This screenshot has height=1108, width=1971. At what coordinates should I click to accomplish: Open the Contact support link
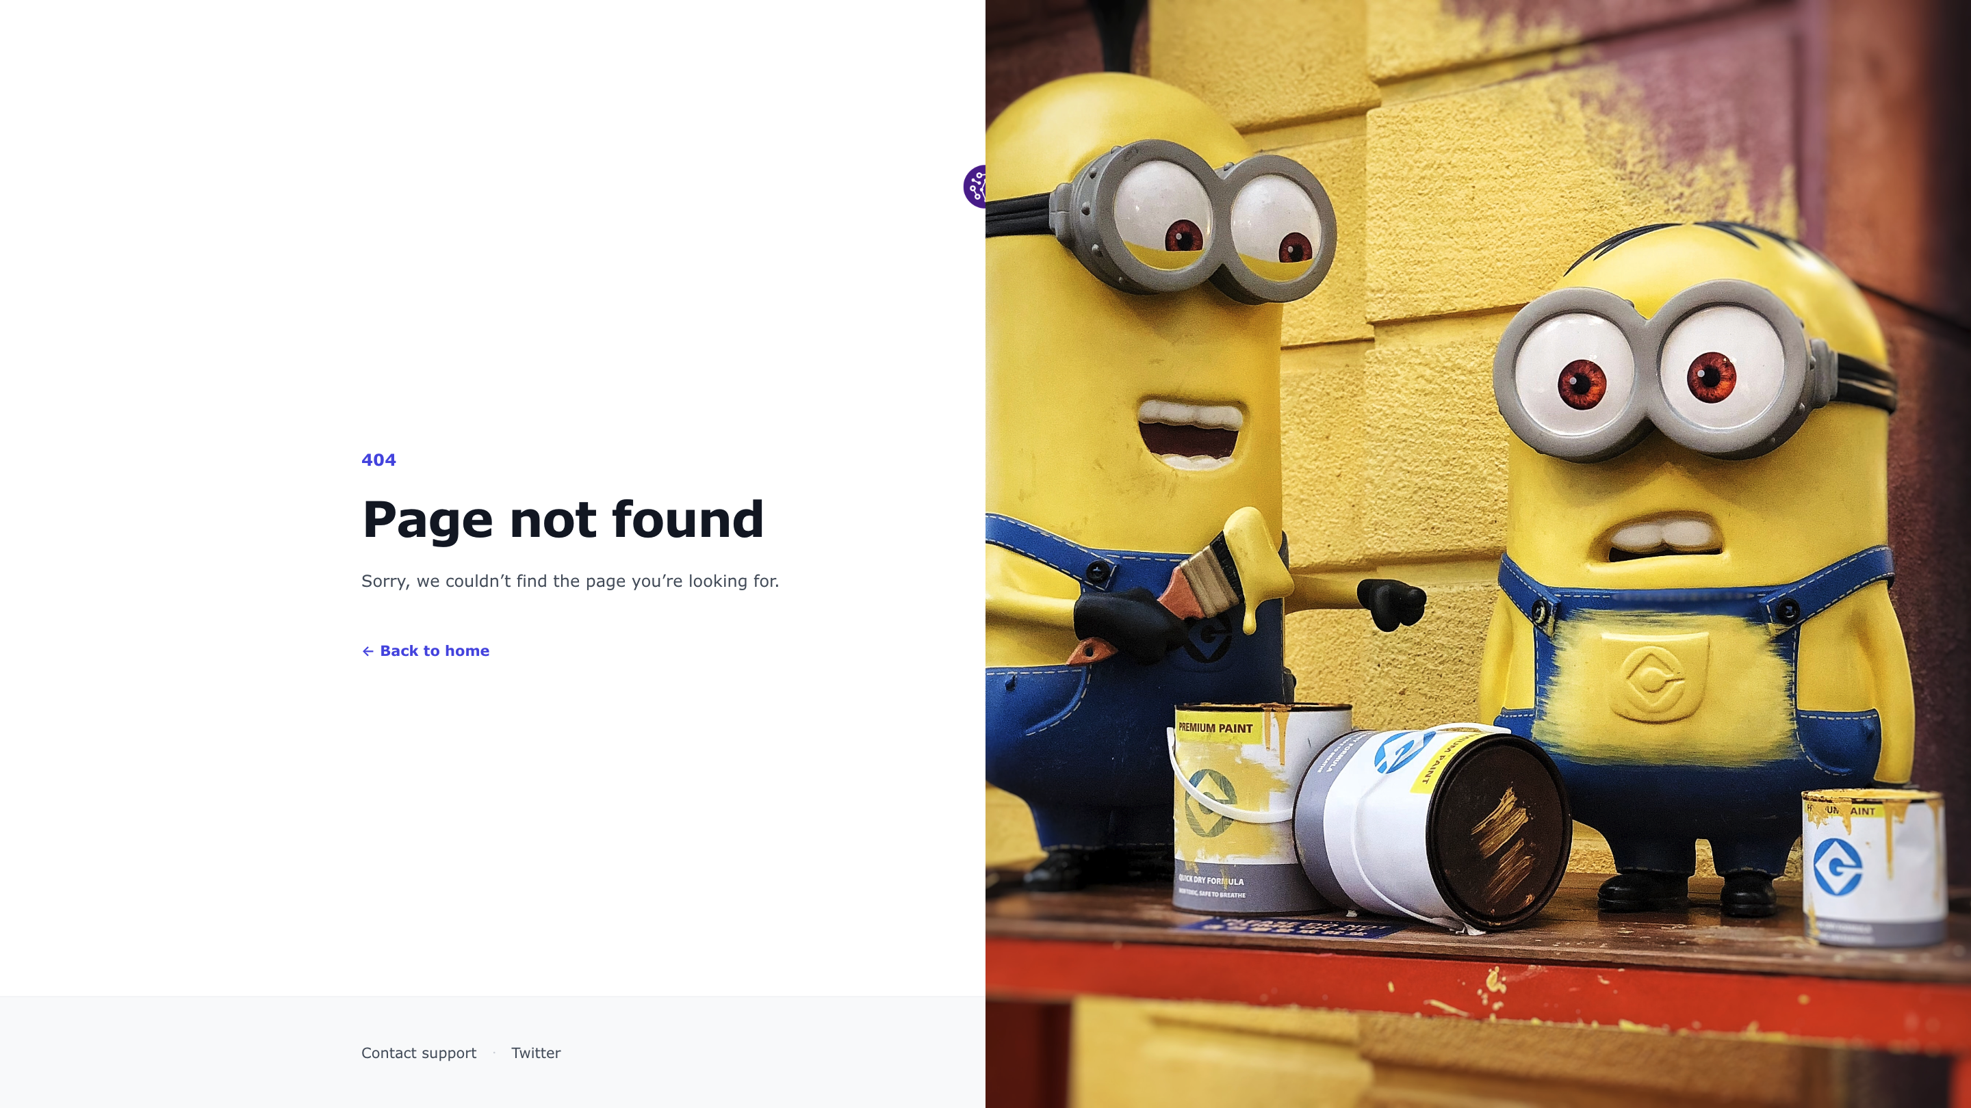(x=419, y=1053)
